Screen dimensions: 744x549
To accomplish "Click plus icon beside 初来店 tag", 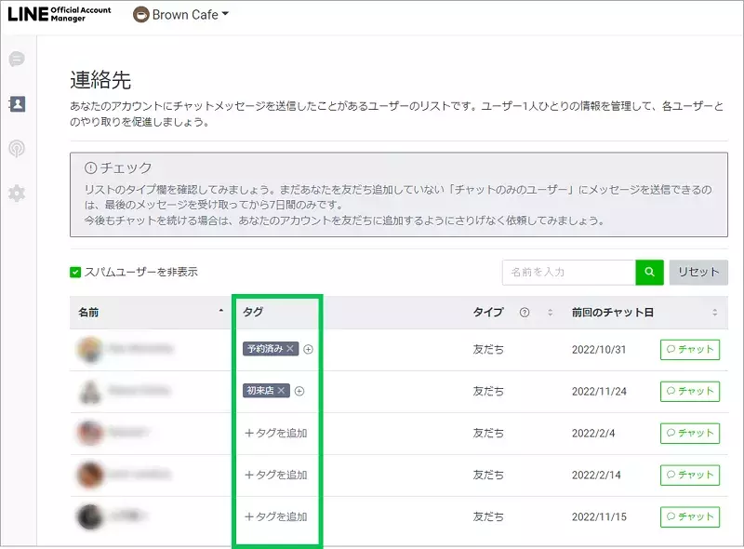I will [299, 391].
